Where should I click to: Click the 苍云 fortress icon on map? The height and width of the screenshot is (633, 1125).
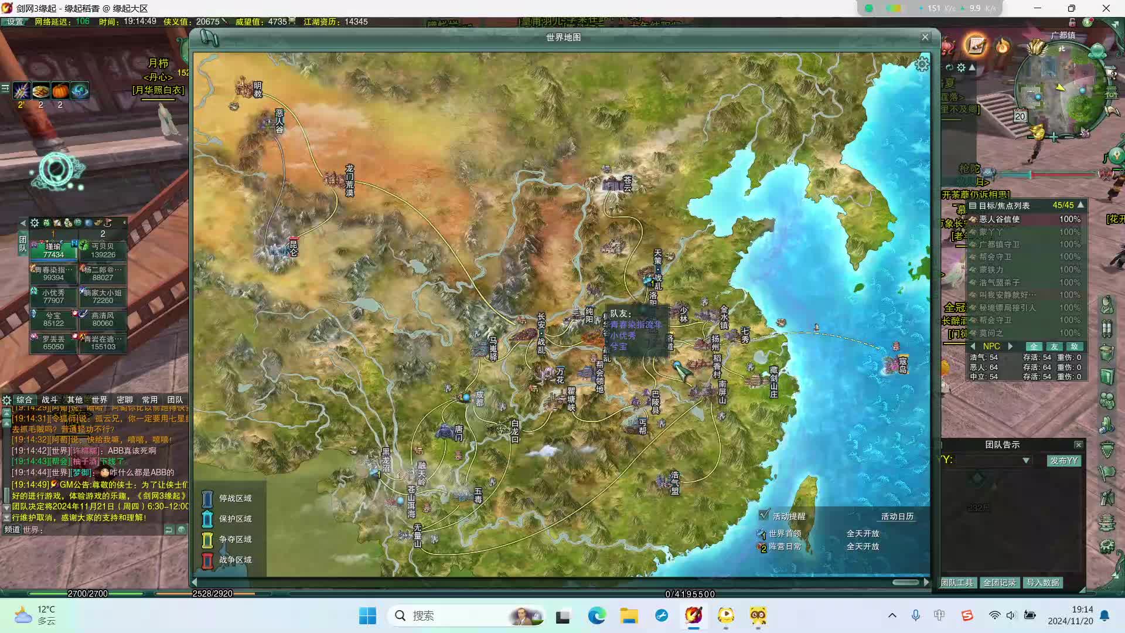(x=613, y=184)
